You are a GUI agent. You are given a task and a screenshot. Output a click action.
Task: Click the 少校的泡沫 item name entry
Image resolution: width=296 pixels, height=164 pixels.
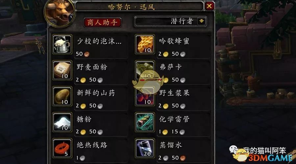point(99,41)
